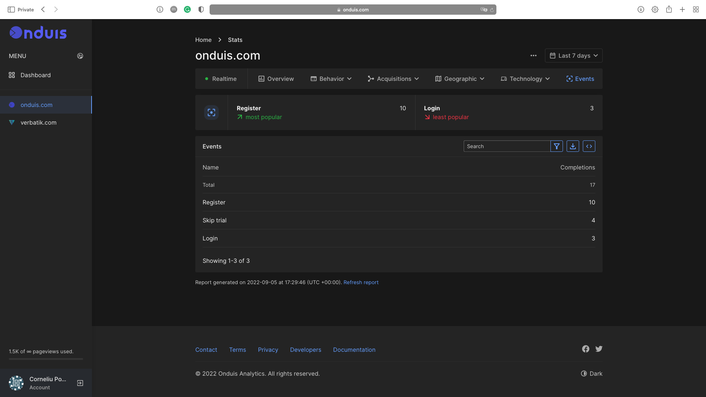Toggle the browser sidebar icon

(11, 10)
